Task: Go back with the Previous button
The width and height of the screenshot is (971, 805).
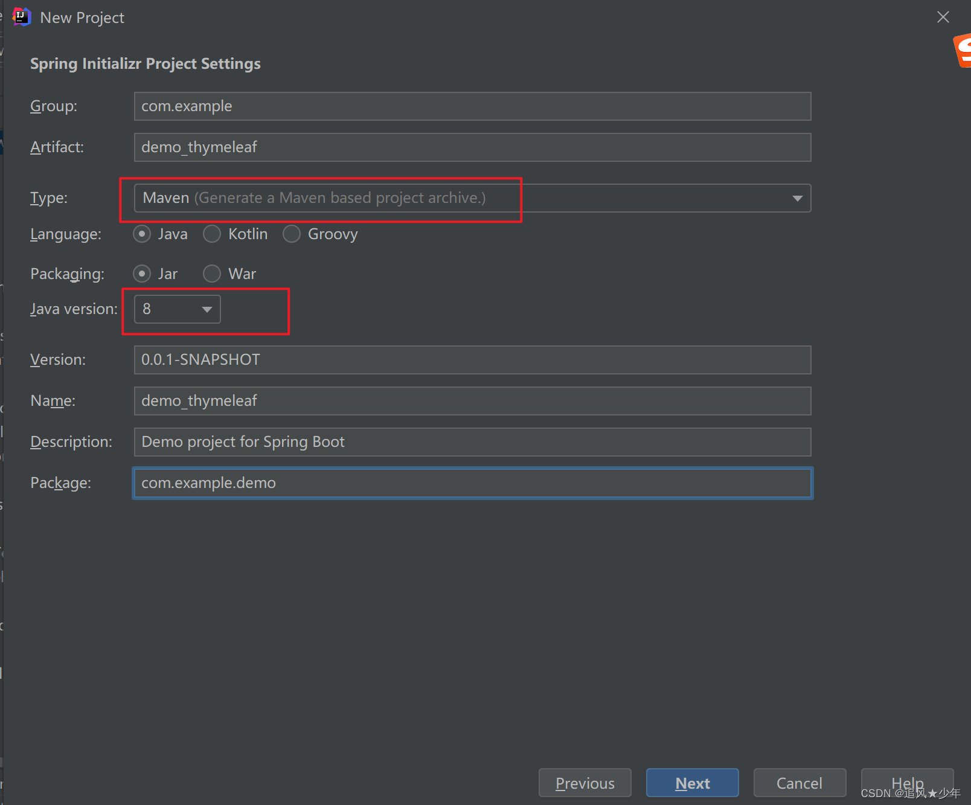Action: click(585, 783)
